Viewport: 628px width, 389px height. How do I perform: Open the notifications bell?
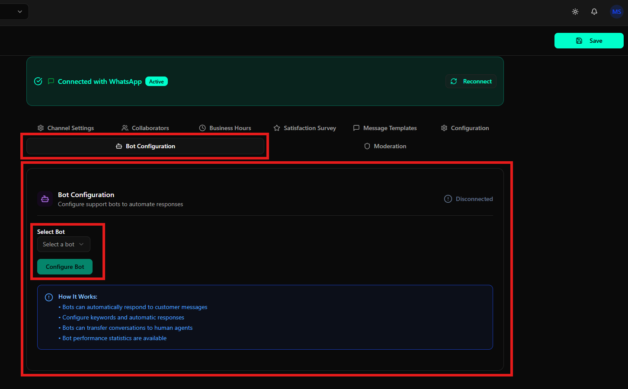(x=594, y=12)
